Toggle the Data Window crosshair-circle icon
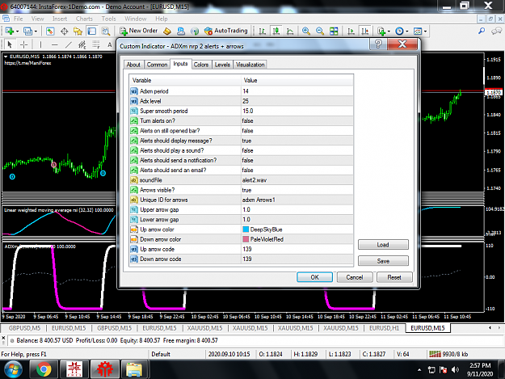The image size is (505, 379). (64, 32)
